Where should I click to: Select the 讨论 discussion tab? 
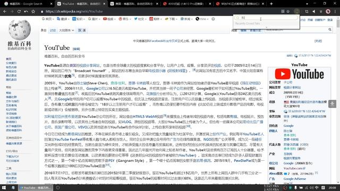click(53, 30)
